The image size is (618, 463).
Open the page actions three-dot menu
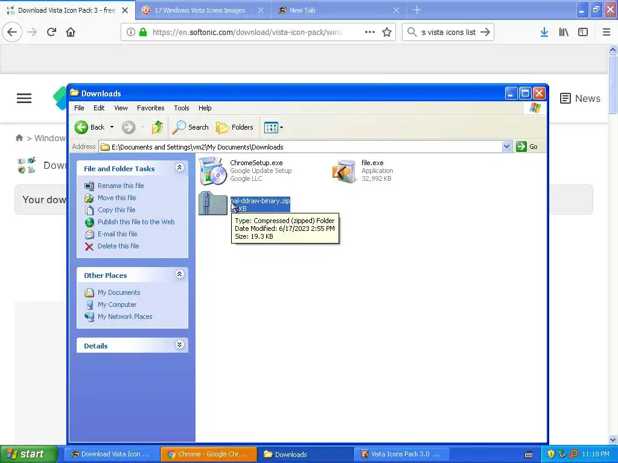click(x=370, y=32)
